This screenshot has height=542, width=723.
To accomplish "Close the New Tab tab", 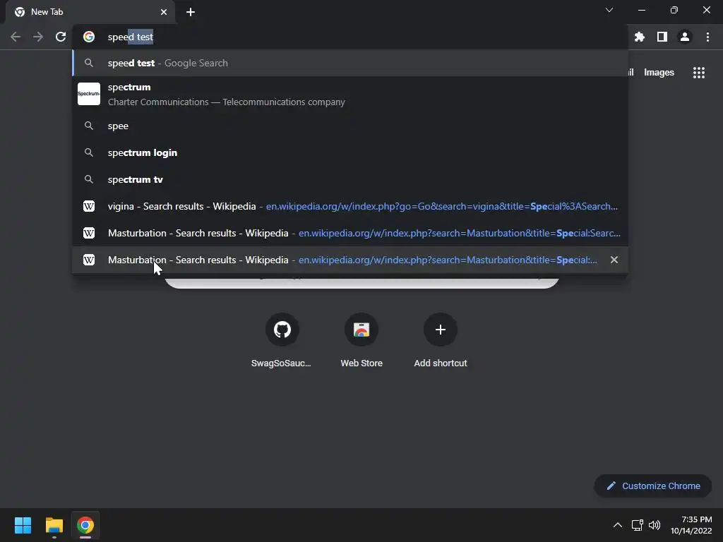I will (x=164, y=12).
